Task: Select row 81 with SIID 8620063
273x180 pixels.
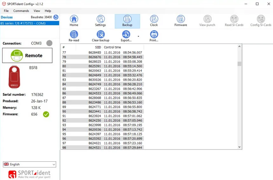Action: point(103,70)
